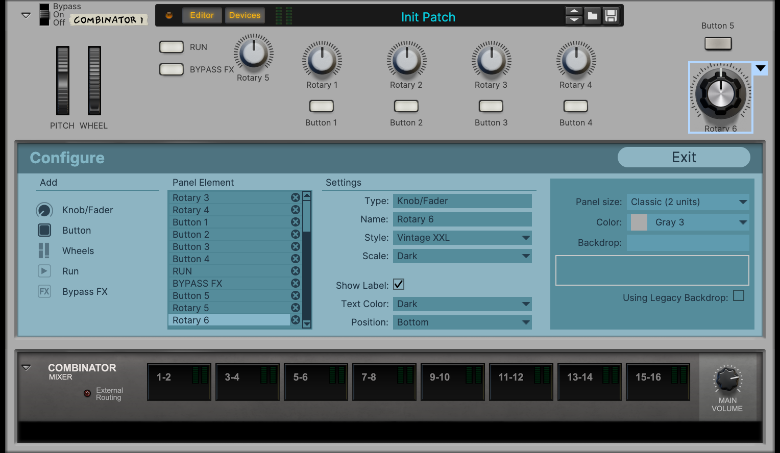Select BYPASS FX in panel element list
The image size is (780, 453).
click(229, 283)
